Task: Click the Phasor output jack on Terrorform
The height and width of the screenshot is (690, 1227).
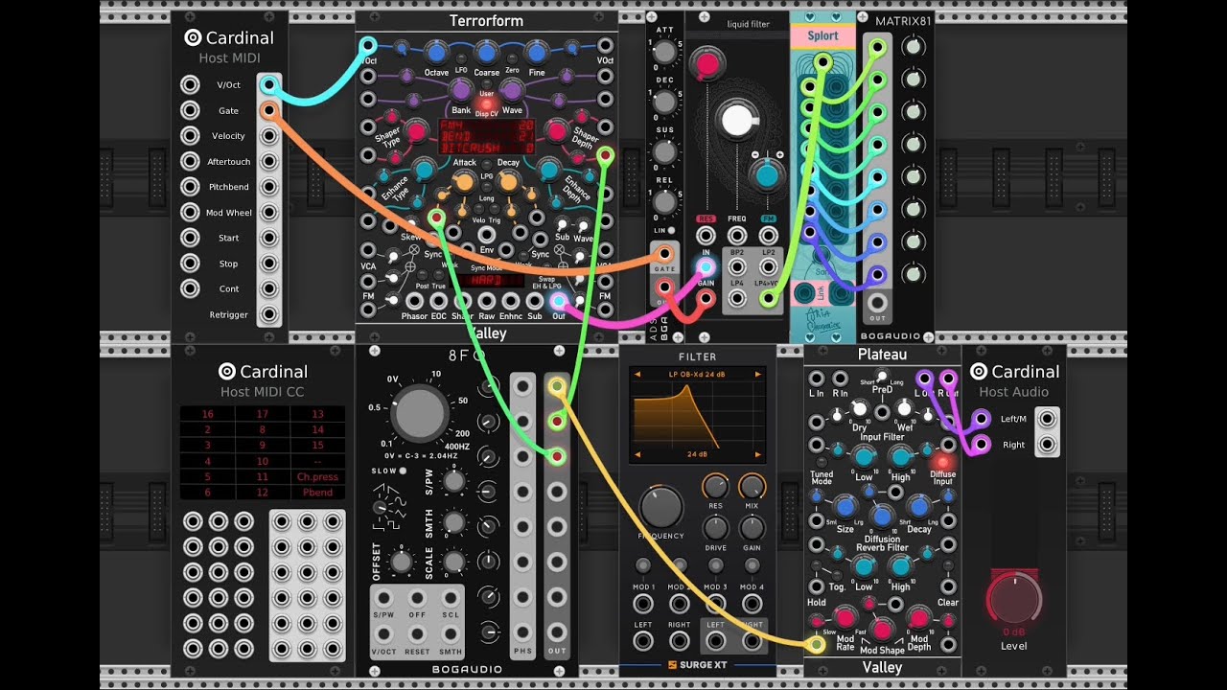Action: (415, 301)
